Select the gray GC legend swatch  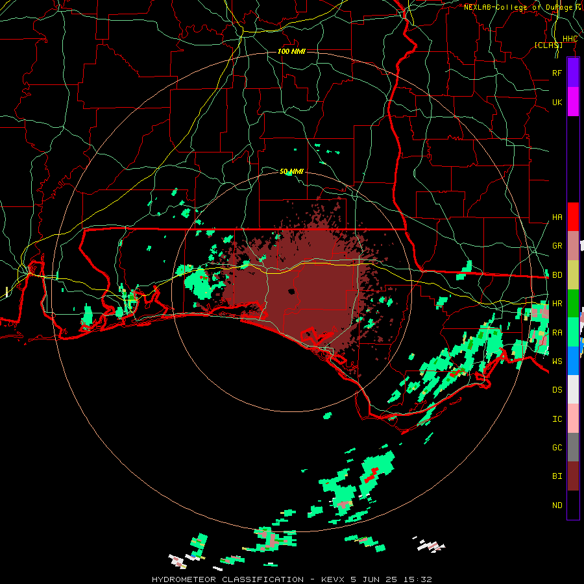(x=573, y=447)
